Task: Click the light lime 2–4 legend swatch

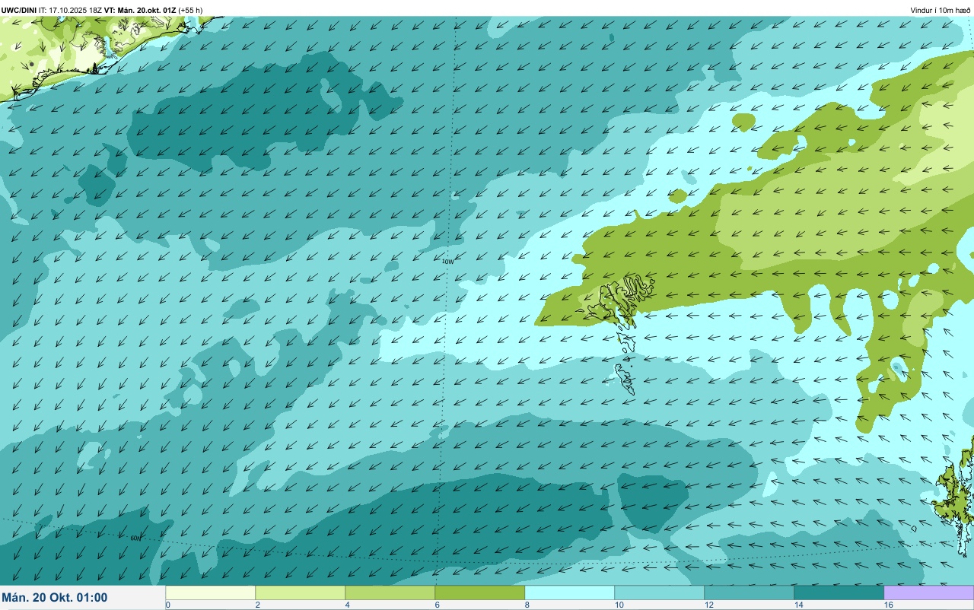Action: pos(300,593)
